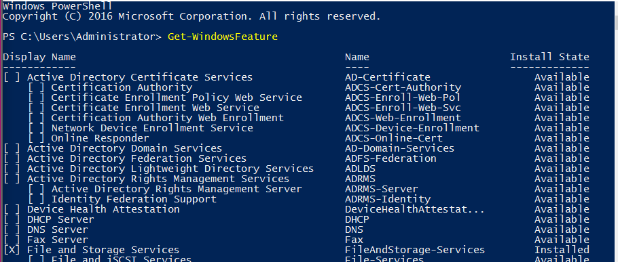
Task: Click the Get-WindowsFeature command text
Action: [223, 37]
